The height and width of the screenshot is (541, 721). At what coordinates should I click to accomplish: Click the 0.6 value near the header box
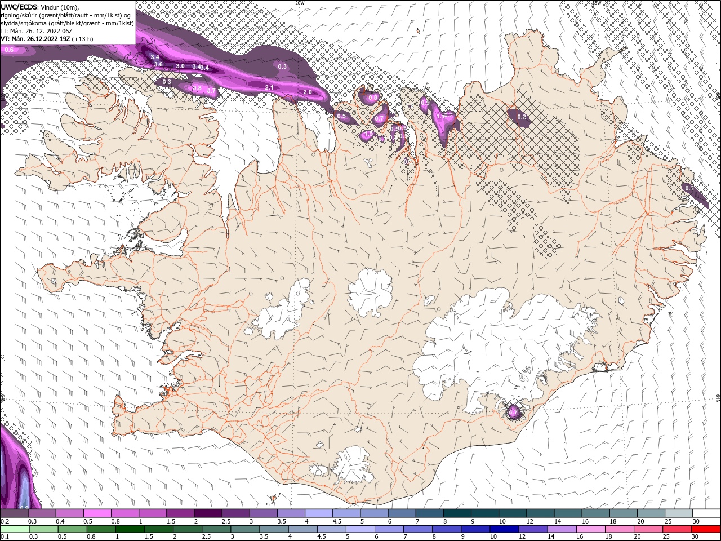click(x=9, y=50)
